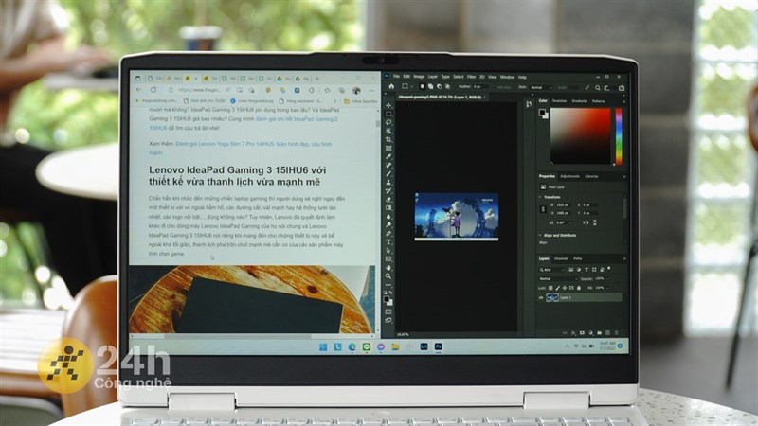Image resolution: width=758 pixels, height=426 pixels.
Task: Toggle Lock position icon
Action: click(565, 288)
